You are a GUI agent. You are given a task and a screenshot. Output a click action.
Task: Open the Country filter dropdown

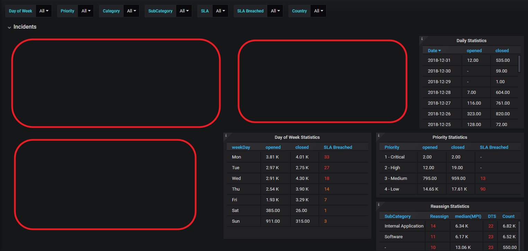point(318,11)
